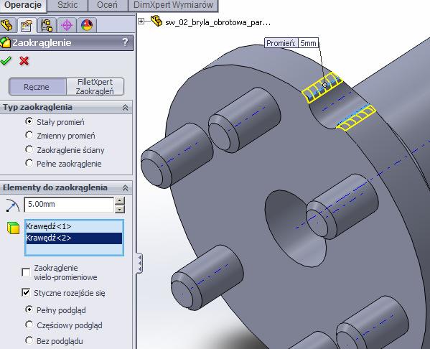430x349 pixels.
Task: Click the radius callout handle on the edge
Action: pos(324,85)
